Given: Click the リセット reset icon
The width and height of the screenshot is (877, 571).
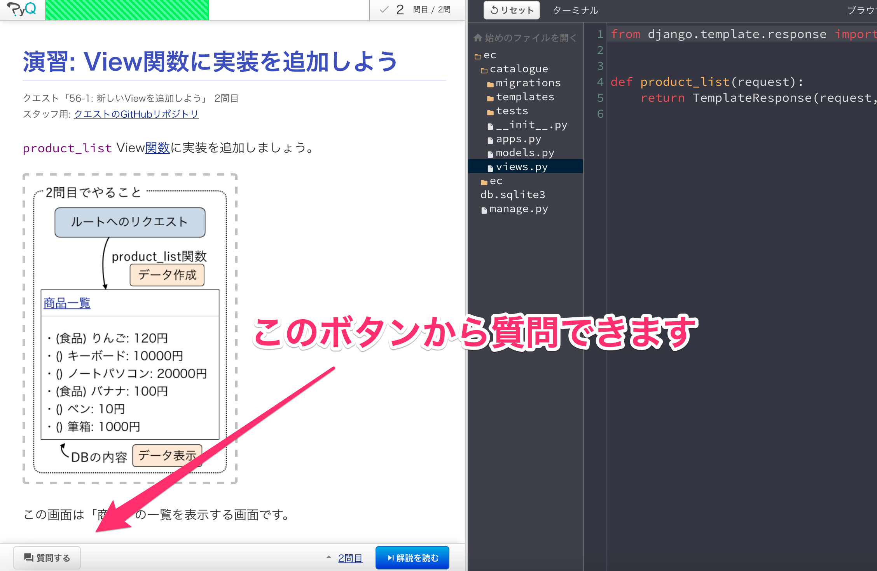Looking at the screenshot, I should coord(494,10).
